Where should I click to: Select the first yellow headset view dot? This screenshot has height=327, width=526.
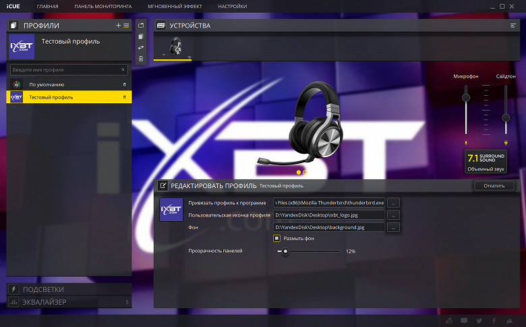[x=299, y=173]
